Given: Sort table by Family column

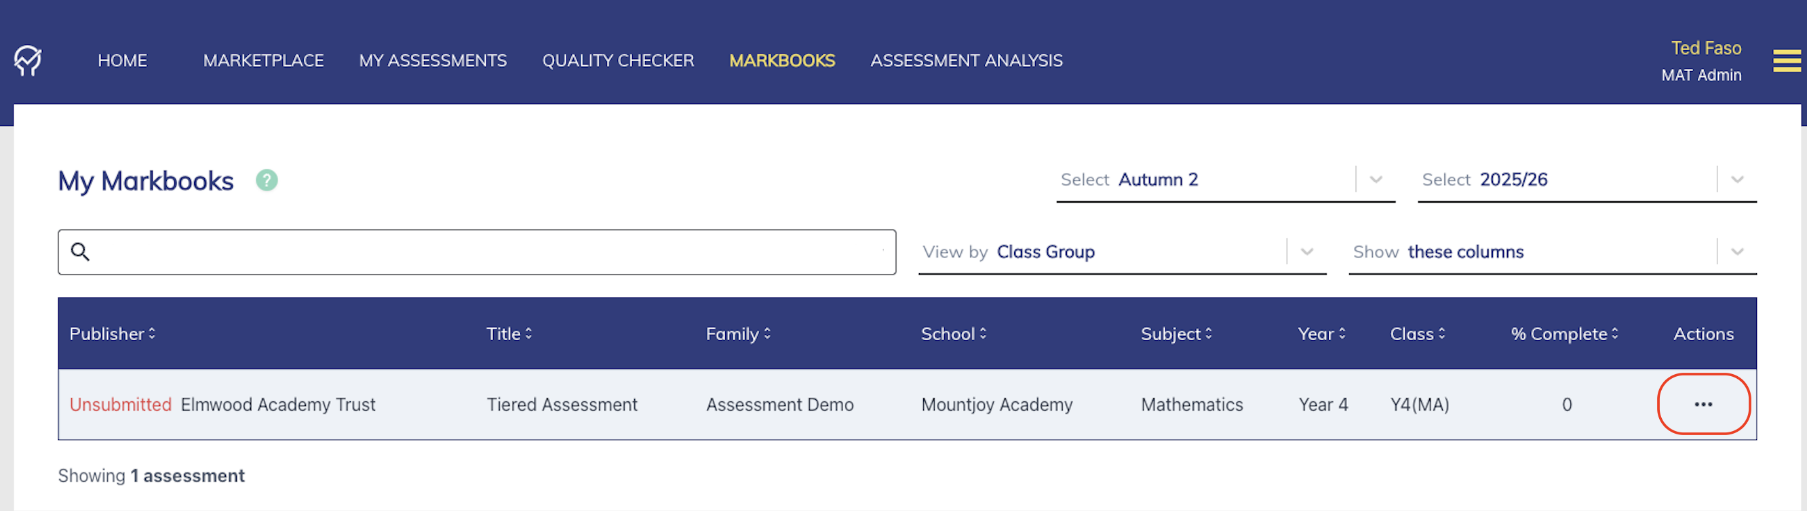Looking at the screenshot, I should [x=766, y=334].
